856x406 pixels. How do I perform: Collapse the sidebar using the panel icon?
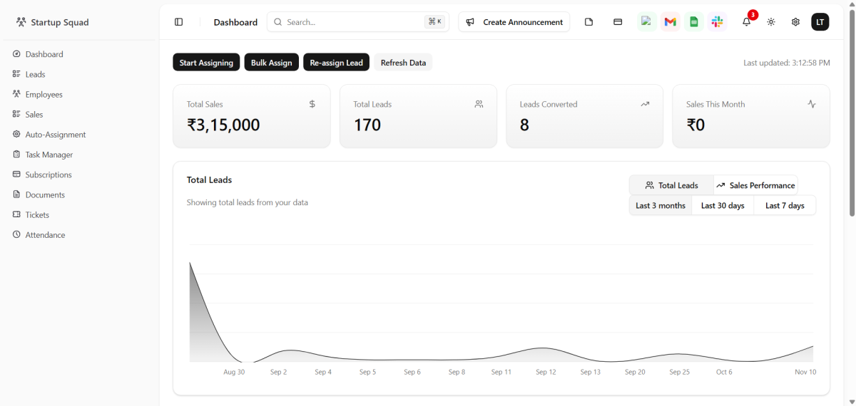tap(178, 22)
